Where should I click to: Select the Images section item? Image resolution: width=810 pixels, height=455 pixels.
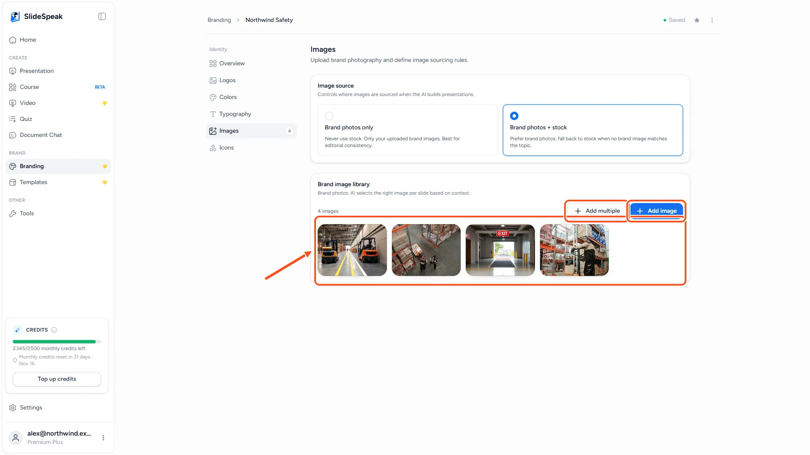click(251, 131)
